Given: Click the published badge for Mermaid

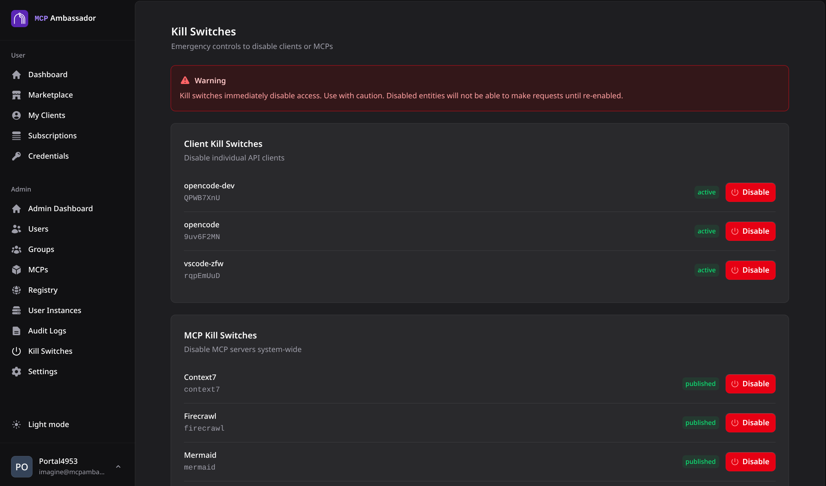Looking at the screenshot, I should pos(700,462).
